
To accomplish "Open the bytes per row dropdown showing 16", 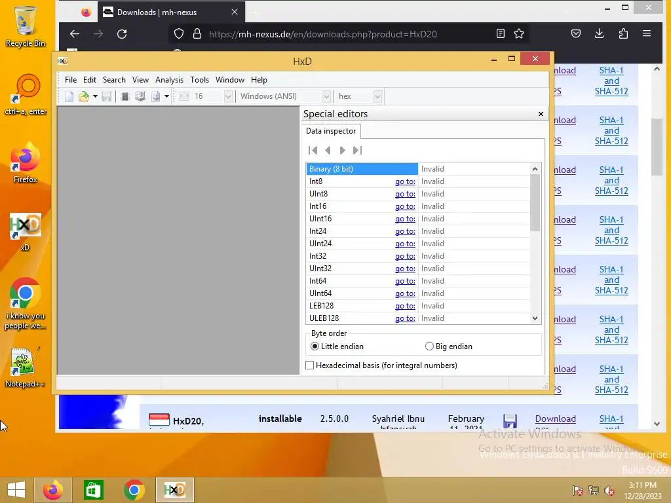I will (228, 96).
